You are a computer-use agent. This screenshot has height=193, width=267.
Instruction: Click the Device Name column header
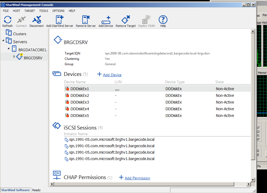pos(75,82)
